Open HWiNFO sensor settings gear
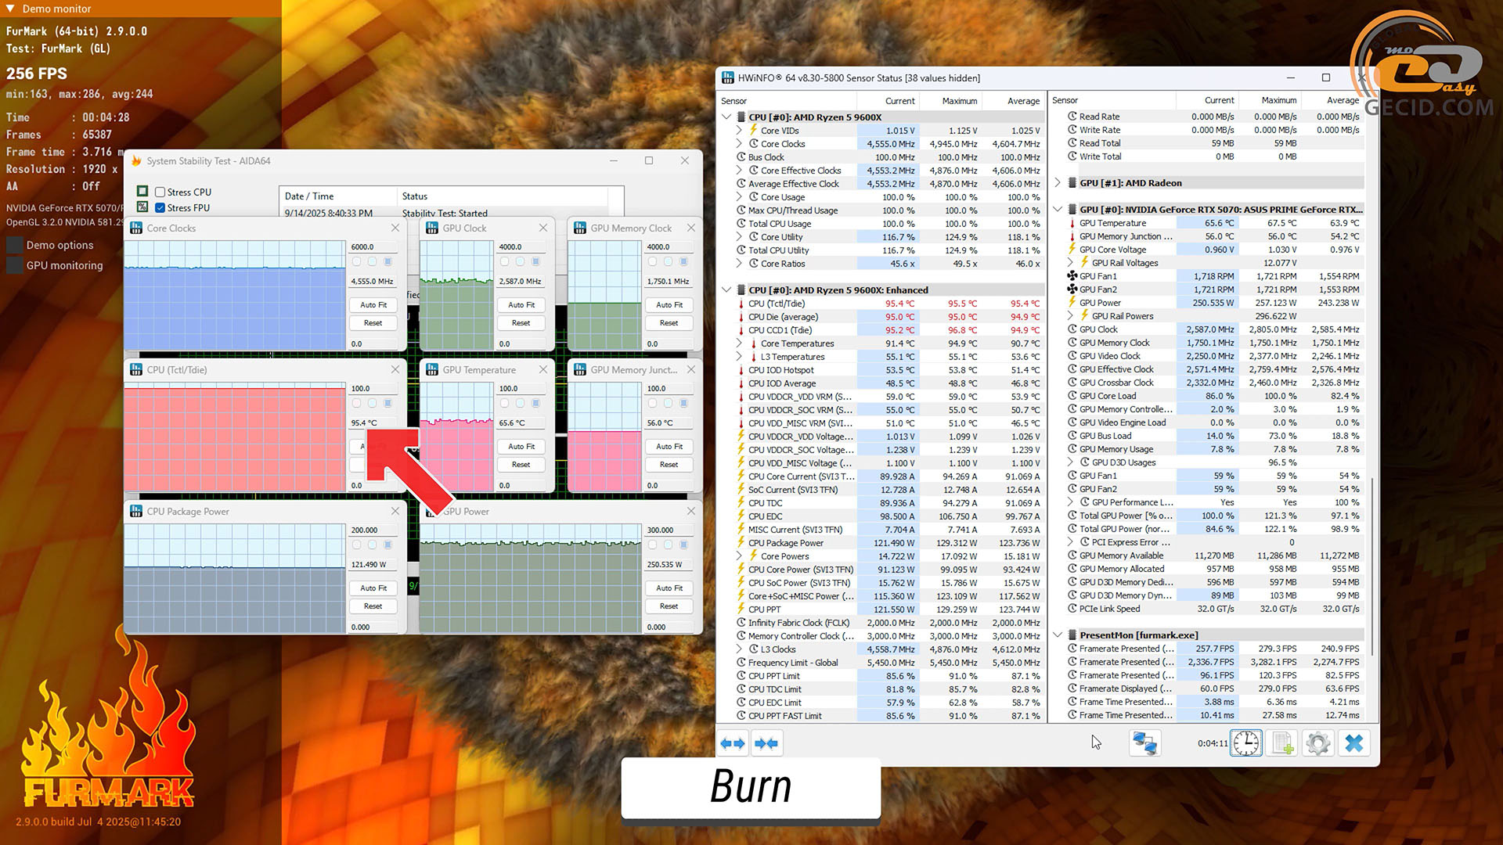Viewport: 1503px width, 845px height. [1318, 743]
